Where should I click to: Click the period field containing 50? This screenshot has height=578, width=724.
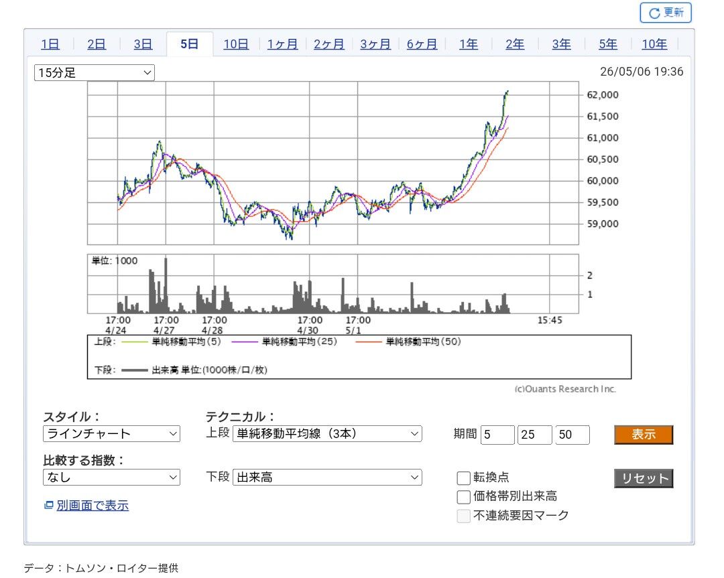pyautogui.click(x=572, y=435)
